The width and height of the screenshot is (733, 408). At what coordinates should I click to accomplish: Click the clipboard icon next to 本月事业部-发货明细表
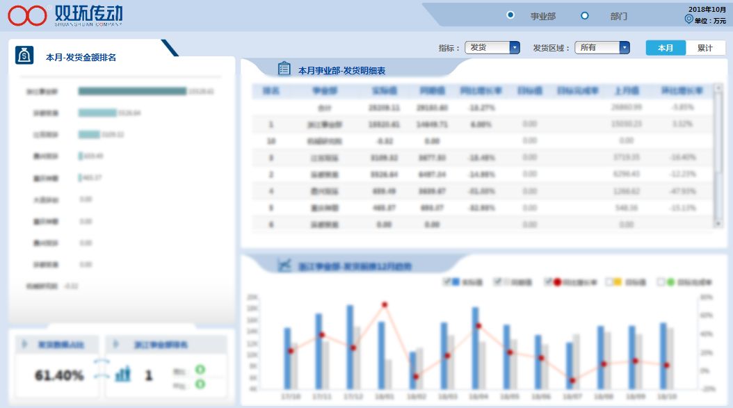click(x=284, y=69)
